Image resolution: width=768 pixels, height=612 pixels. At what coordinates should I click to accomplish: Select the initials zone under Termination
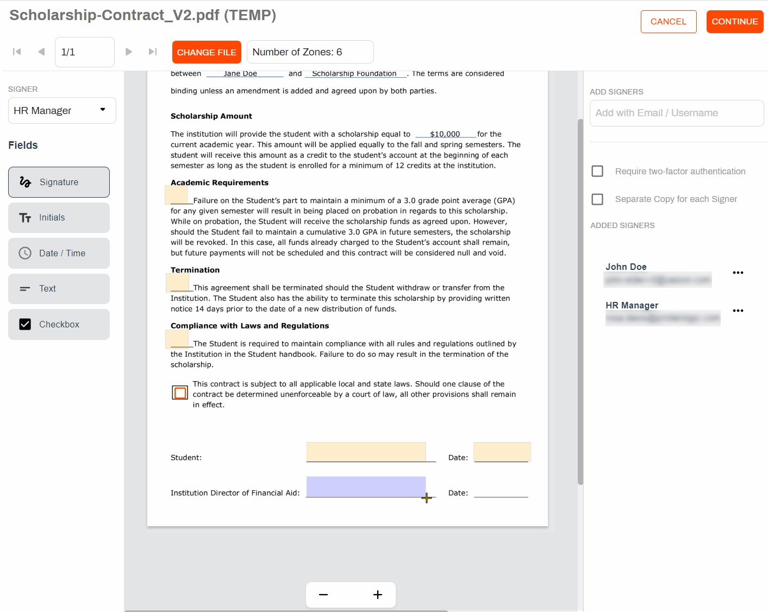tap(177, 282)
